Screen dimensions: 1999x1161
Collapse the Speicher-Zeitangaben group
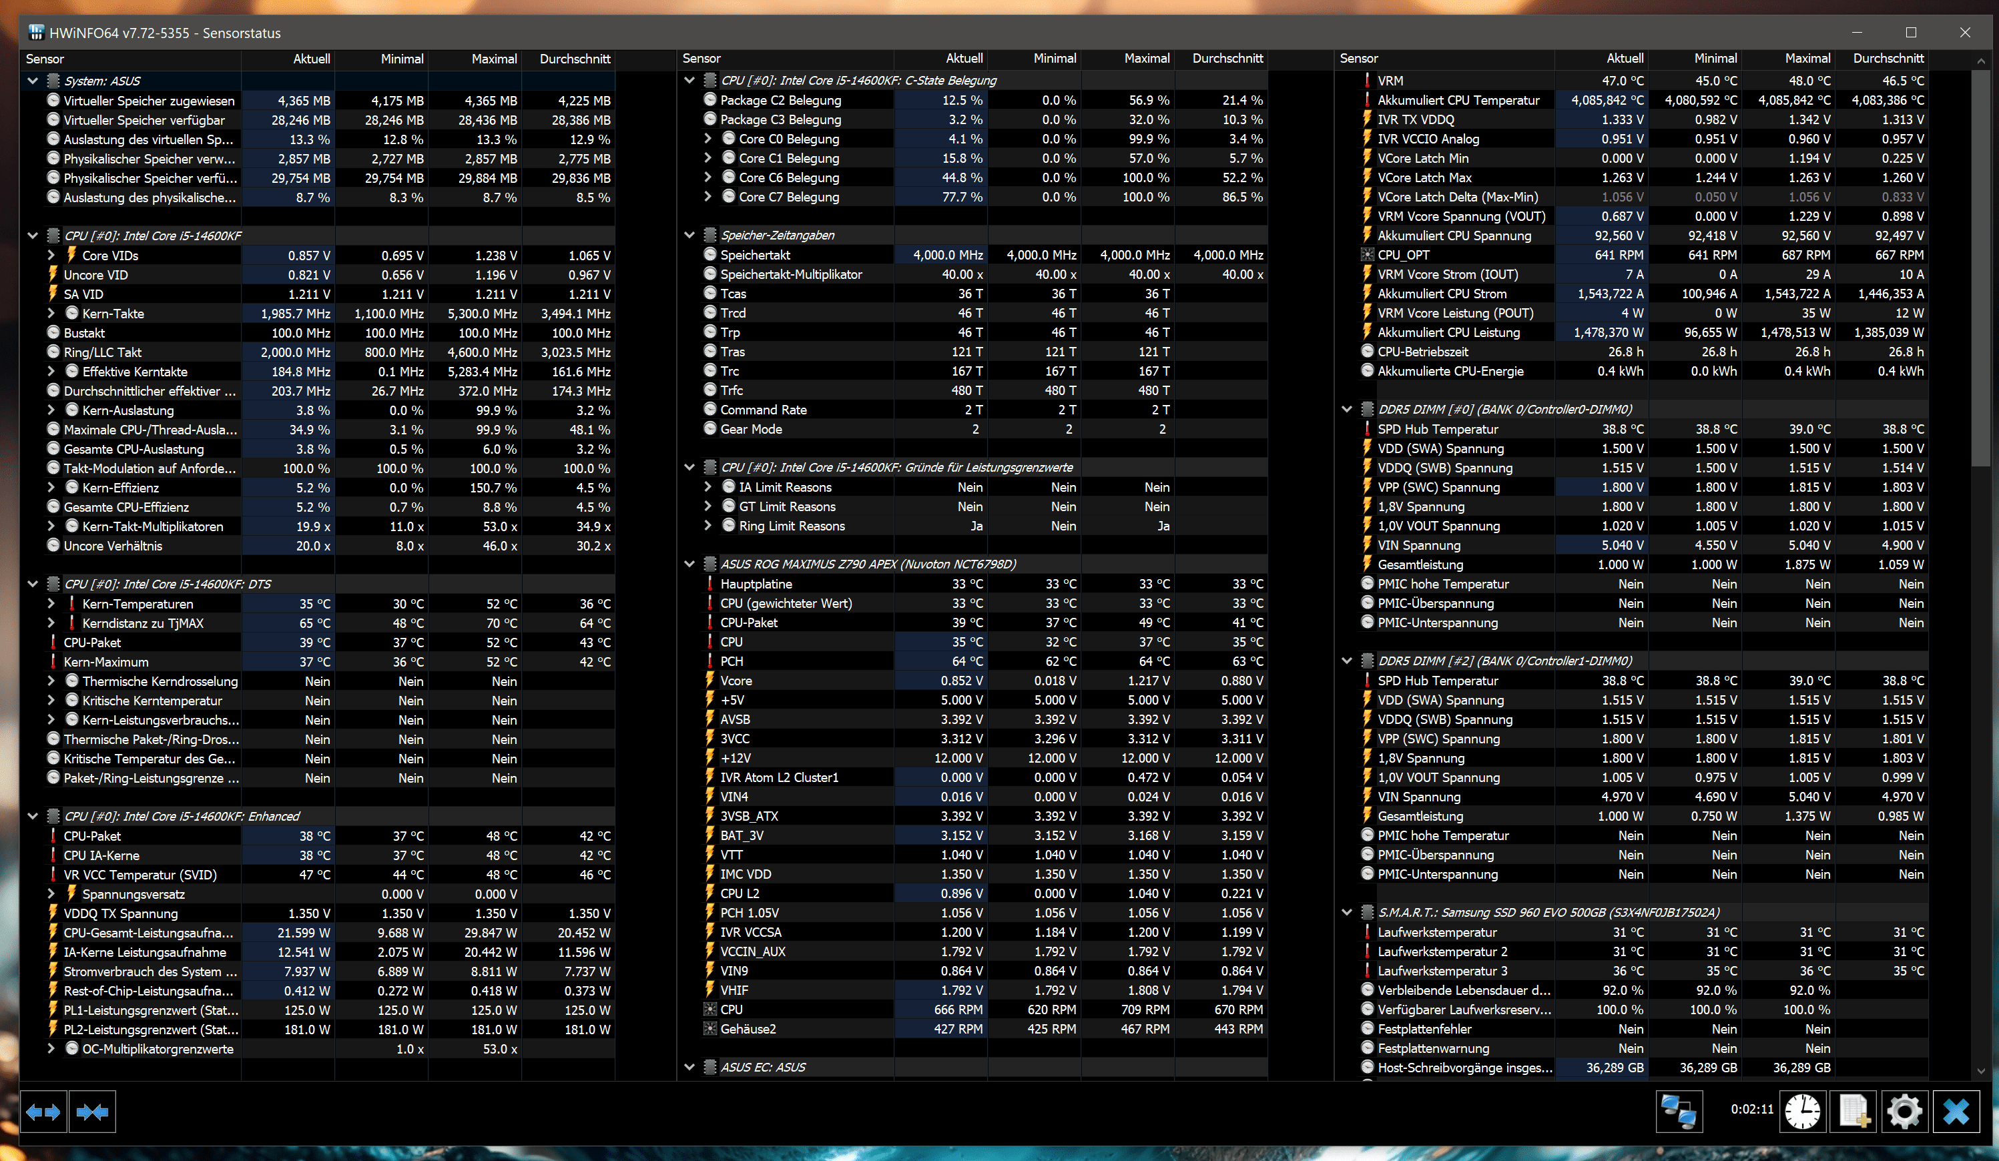click(x=689, y=236)
